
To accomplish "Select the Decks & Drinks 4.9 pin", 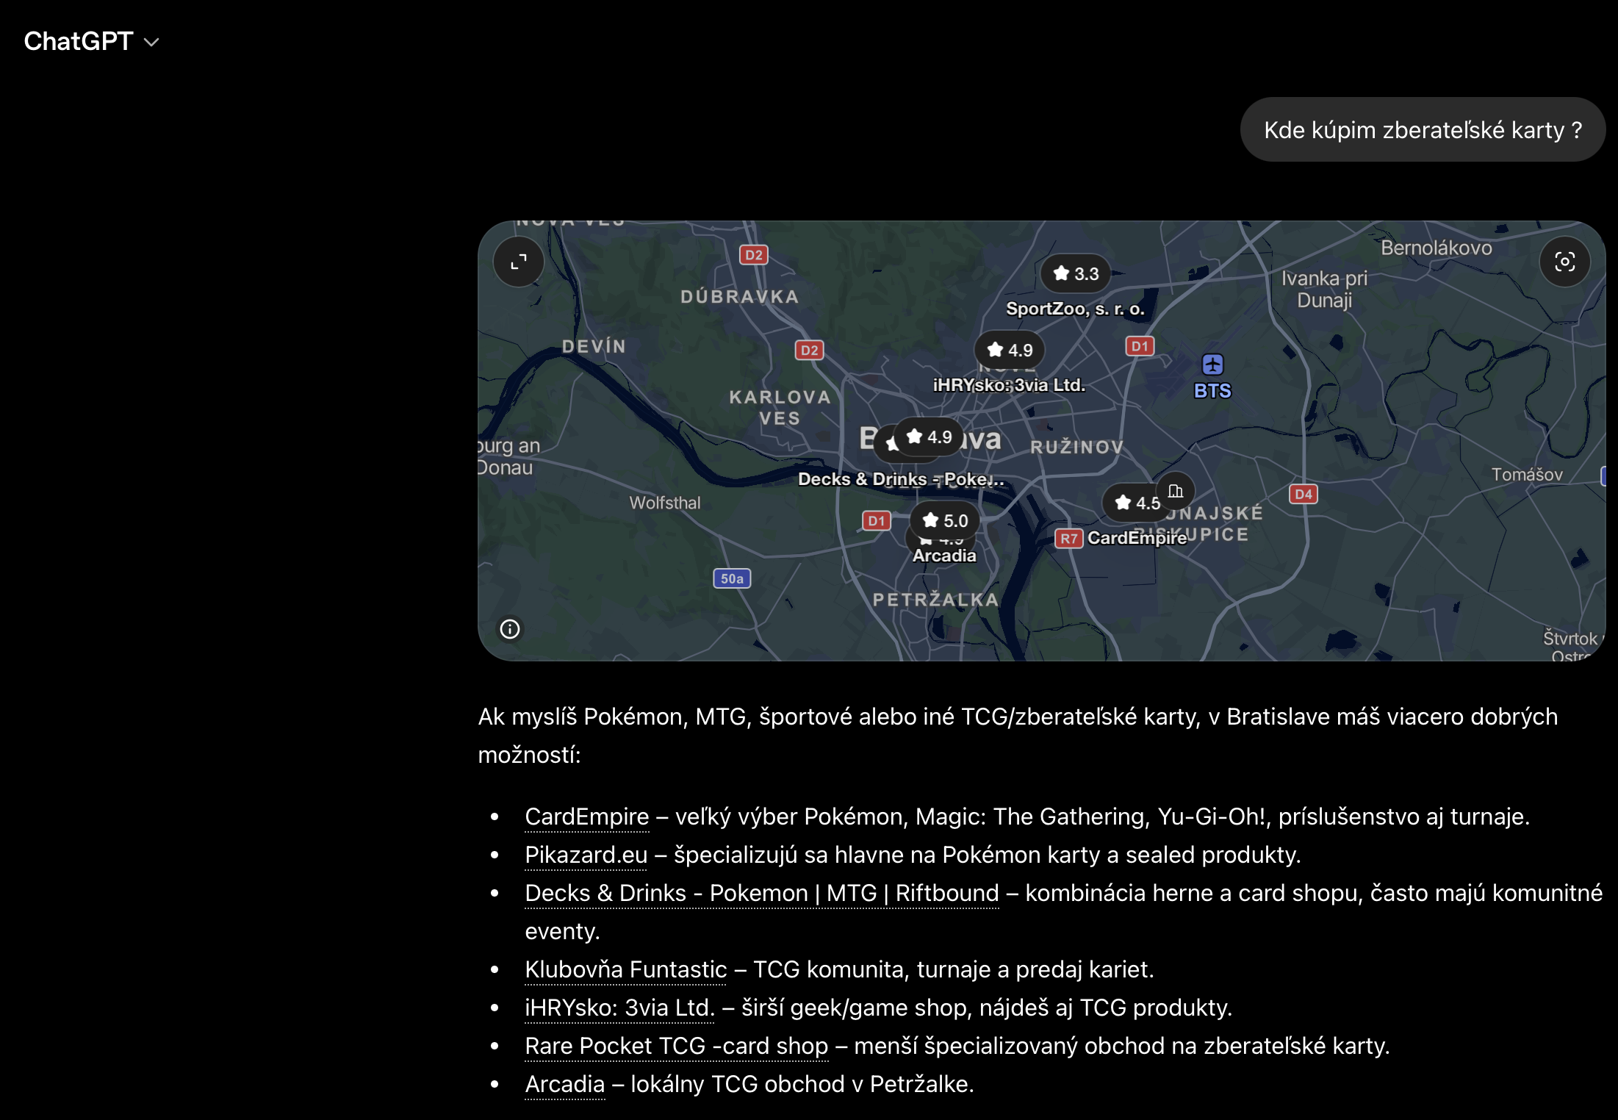I will [929, 437].
